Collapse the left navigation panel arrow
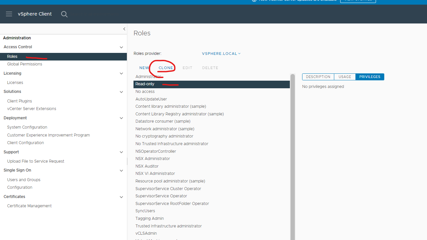The height and width of the screenshot is (240, 427). point(124,29)
